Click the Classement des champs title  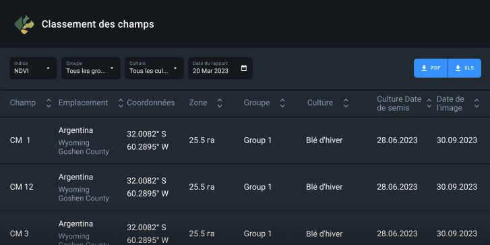pyautogui.click(x=98, y=24)
